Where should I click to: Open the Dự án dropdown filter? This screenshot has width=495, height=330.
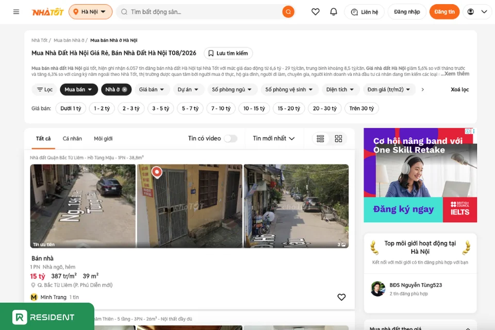click(x=188, y=90)
